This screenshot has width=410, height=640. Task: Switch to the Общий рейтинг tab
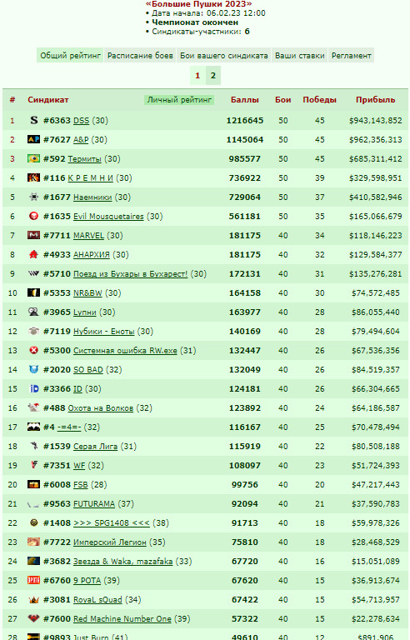70,56
